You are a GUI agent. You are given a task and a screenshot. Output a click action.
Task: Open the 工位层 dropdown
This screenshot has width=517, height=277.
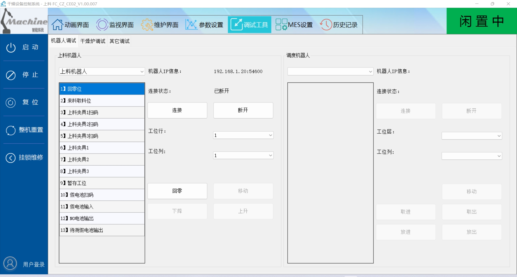pyautogui.click(x=472, y=136)
